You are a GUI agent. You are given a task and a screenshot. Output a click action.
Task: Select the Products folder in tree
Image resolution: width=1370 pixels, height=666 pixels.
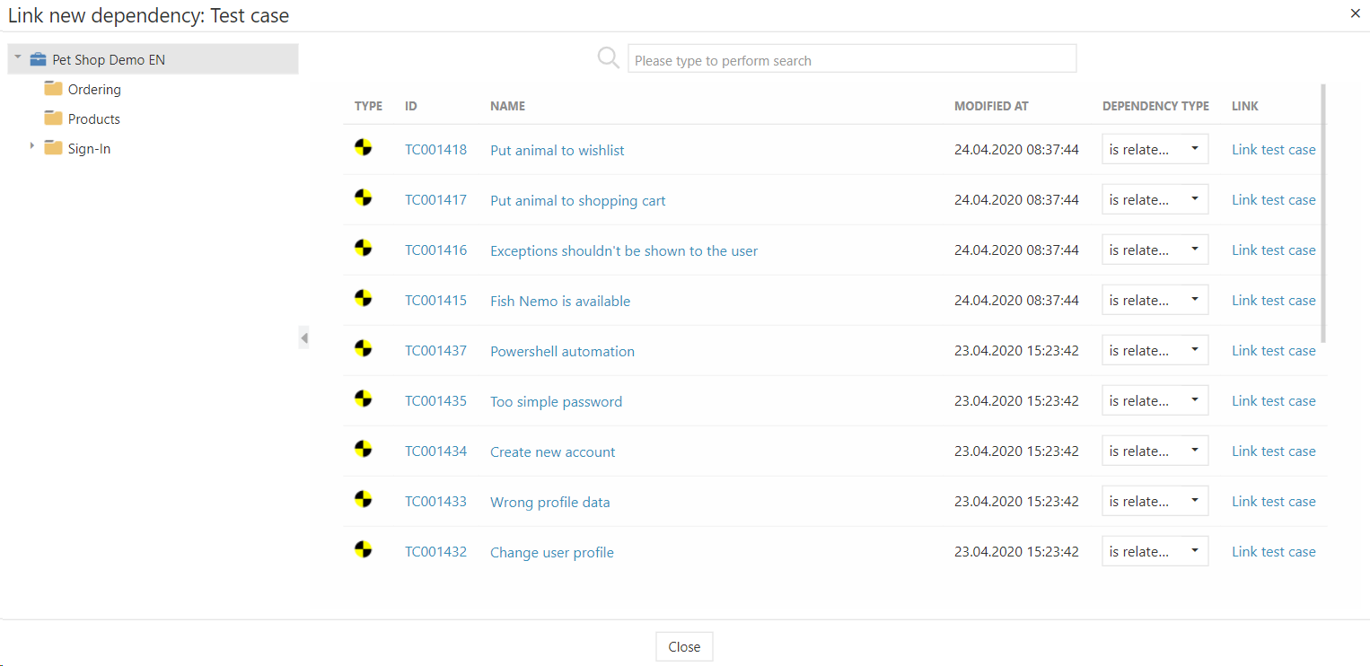(93, 119)
